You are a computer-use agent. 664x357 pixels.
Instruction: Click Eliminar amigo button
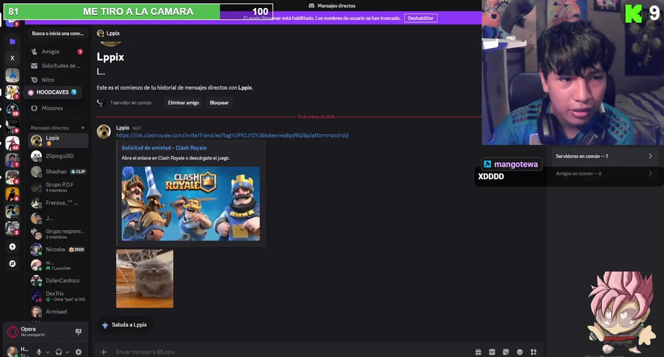point(183,103)
